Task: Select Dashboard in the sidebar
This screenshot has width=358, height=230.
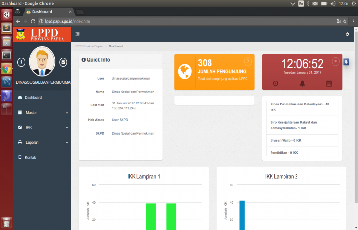Action: pyautogui.click(x=33, y=98)
